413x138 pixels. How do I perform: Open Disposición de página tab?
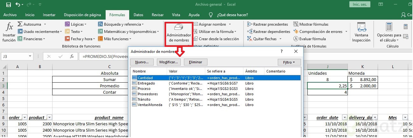82,15
